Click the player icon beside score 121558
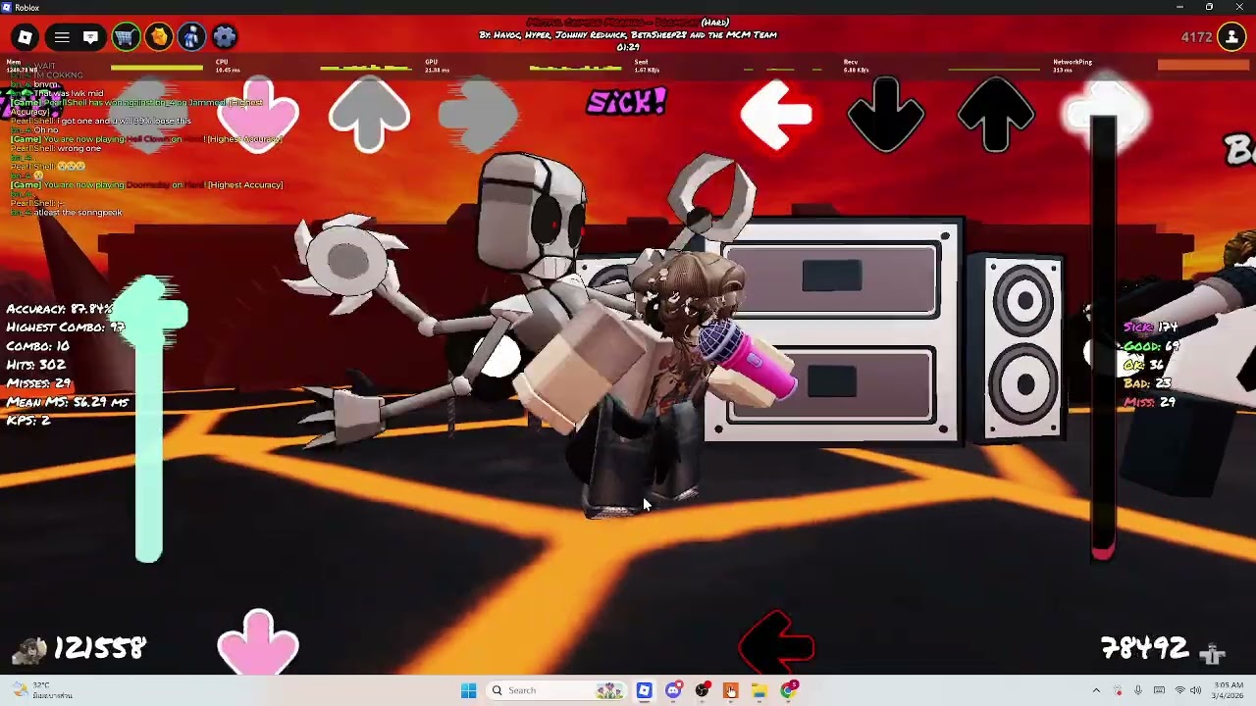1256x706 pixels. point(29,649)
